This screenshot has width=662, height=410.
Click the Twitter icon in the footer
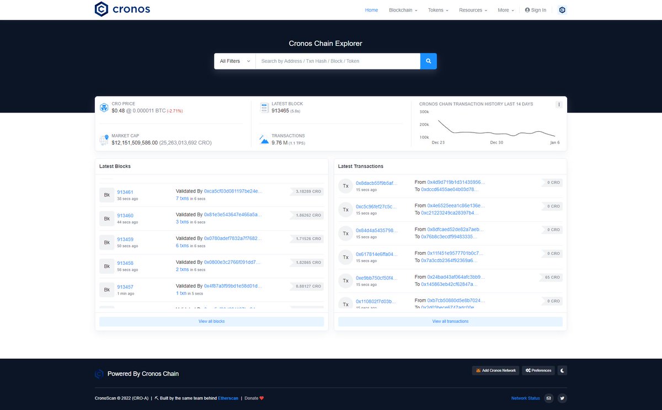coord(562,398)
